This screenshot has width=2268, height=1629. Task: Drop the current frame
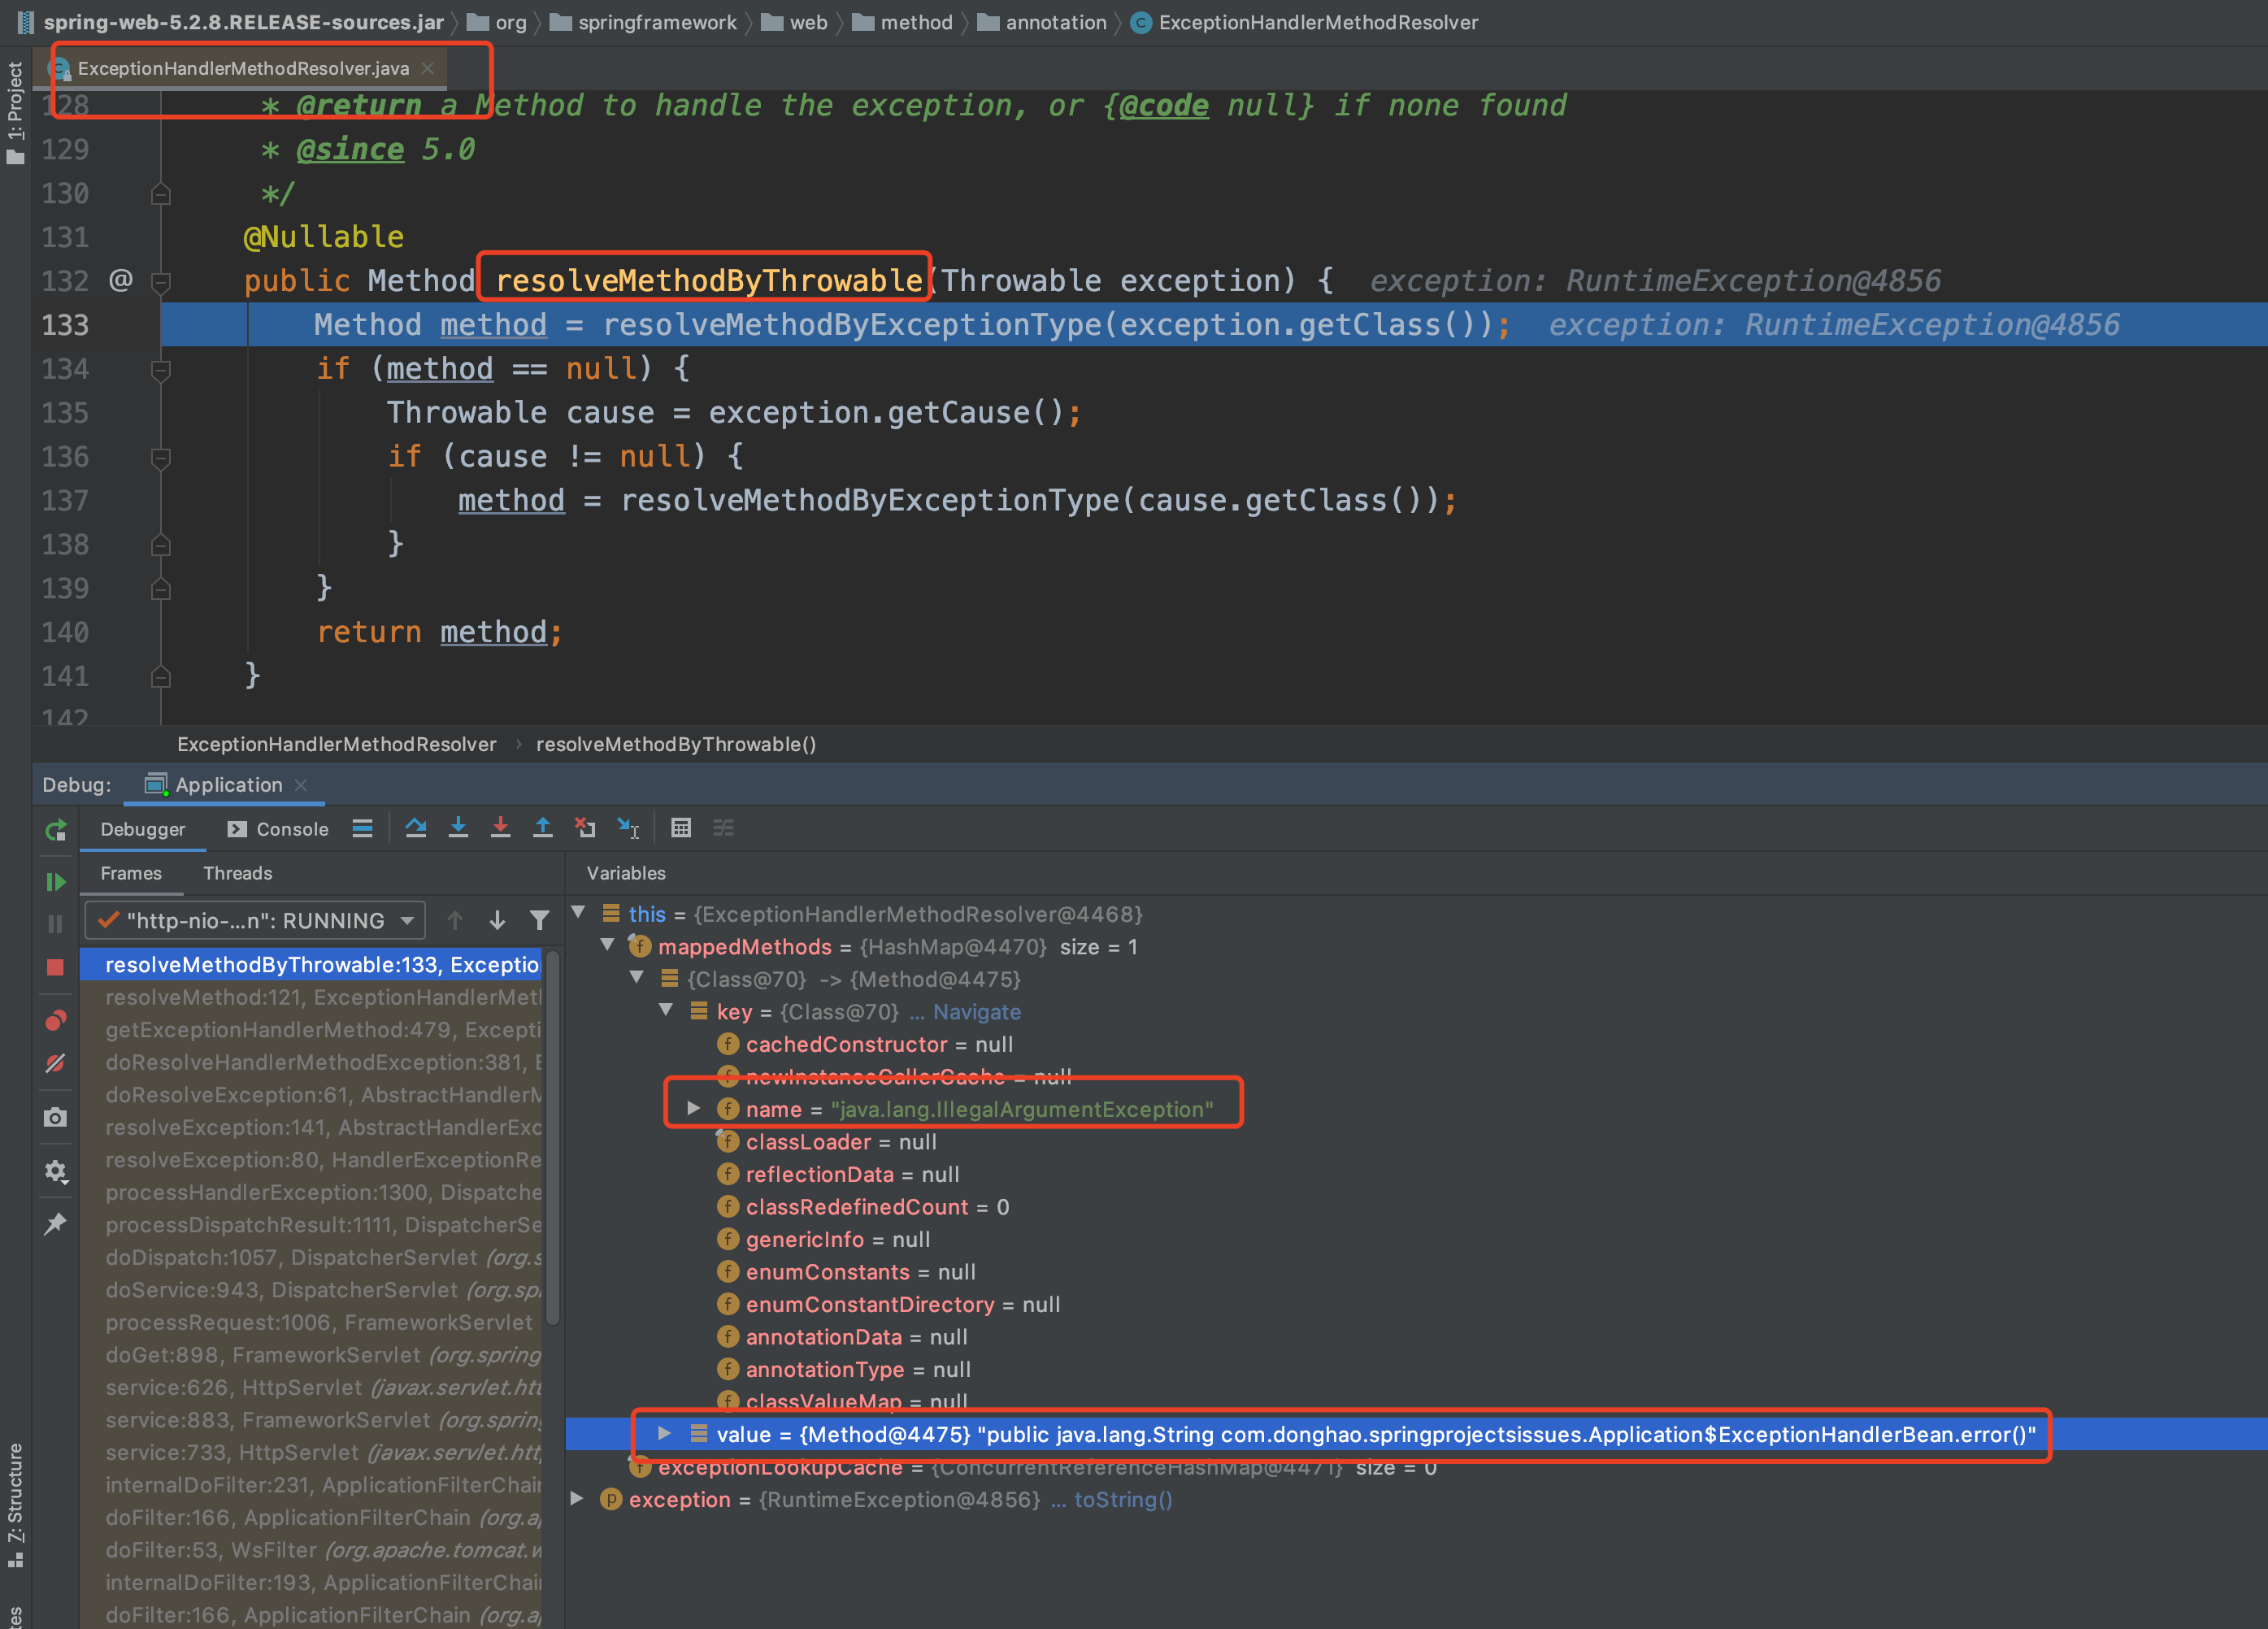[x=585, y=828]
